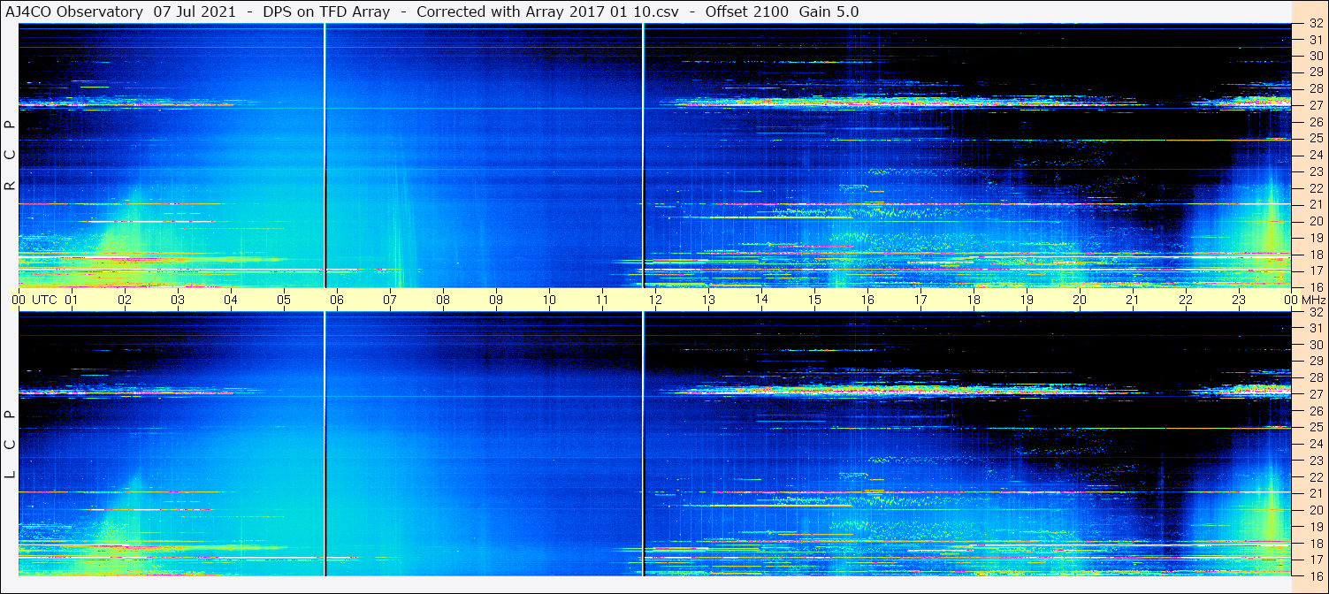Viewport: 1329px width, 594px height.
Task: Select hour 02 on the UTC time axis
Action: coord(125,300)
